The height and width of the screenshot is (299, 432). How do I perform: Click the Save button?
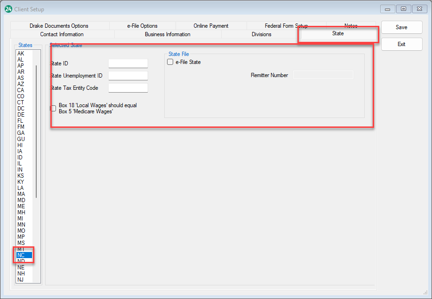(x=401, y=27)
